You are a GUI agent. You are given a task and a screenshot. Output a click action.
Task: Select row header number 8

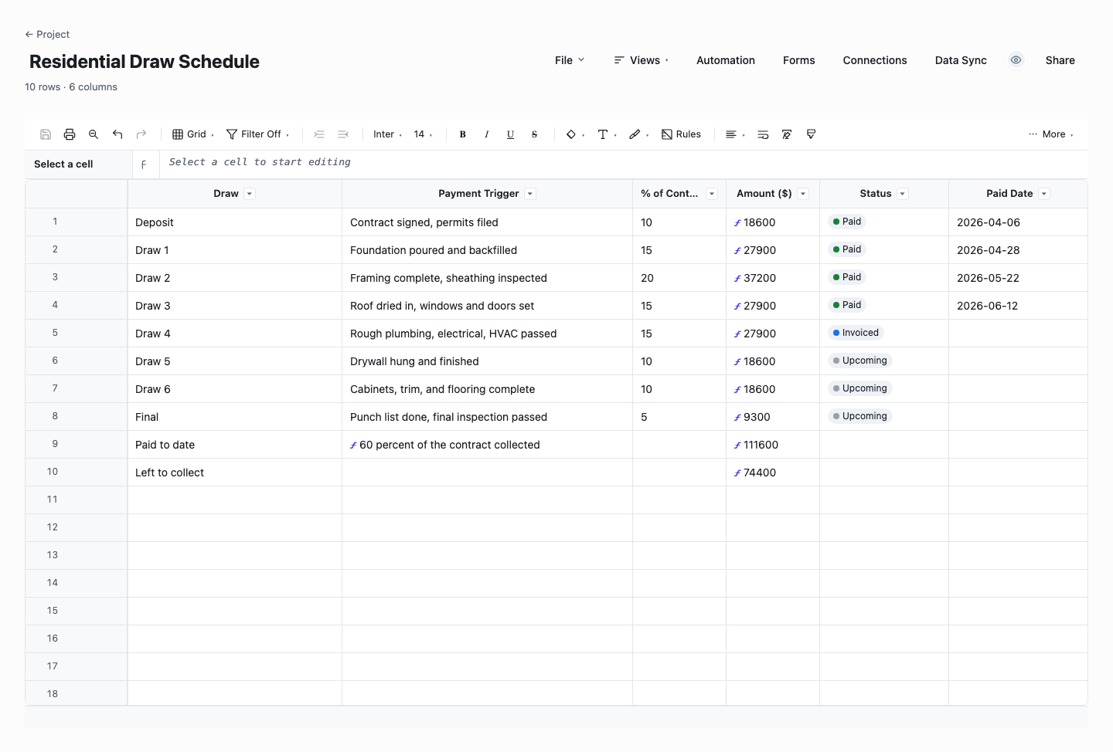[x=77, y=416]
